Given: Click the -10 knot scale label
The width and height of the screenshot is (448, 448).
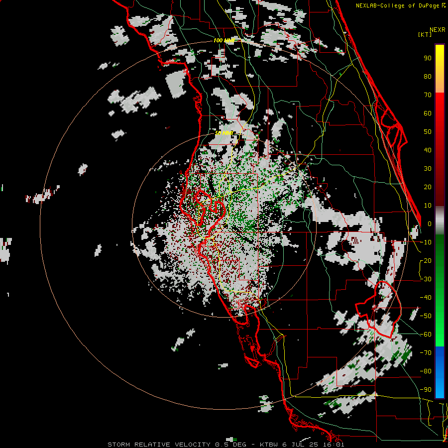Looking at the screenshot, I should pos(426,242).
